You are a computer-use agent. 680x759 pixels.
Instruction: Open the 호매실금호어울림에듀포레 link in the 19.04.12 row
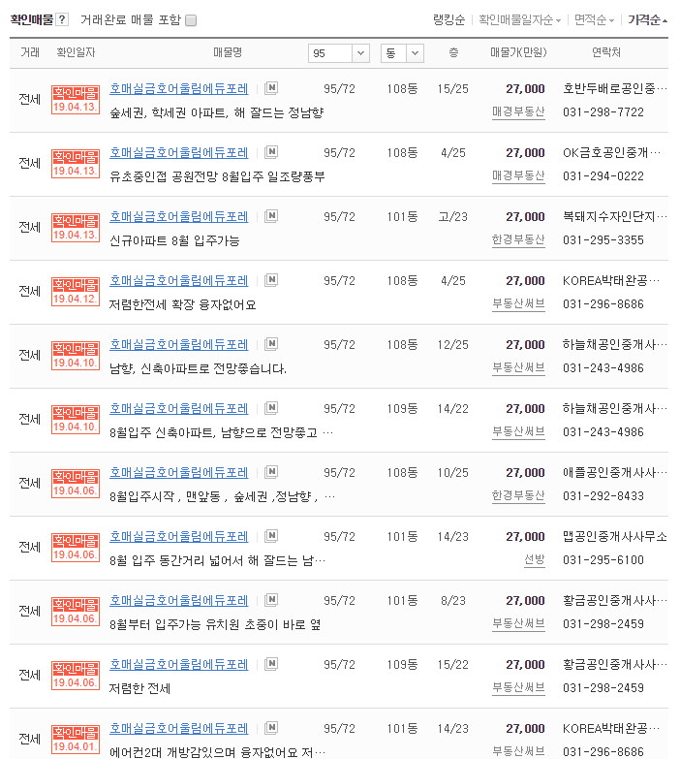[179, 280]
